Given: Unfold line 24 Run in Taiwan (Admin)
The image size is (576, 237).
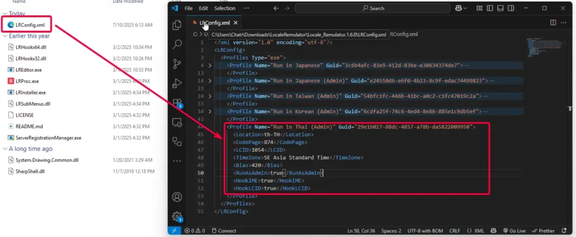Looking at the screenshot, I should point(210,96).
